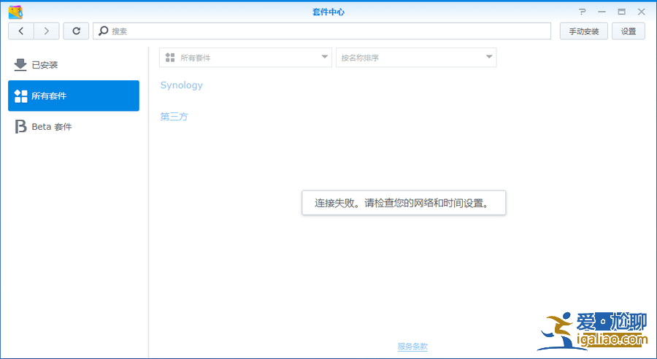Open 设置 settings button
Viewport: 657px width, 359px height.
click(628, 31)
